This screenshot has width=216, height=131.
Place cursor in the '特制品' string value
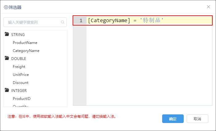tap(152, 21)
